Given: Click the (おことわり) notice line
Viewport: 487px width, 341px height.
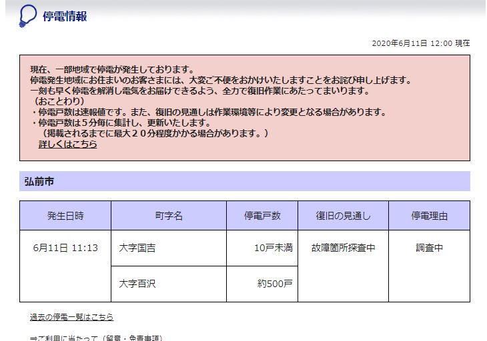Looking at the screenshot, I should [x=59, y=101].
